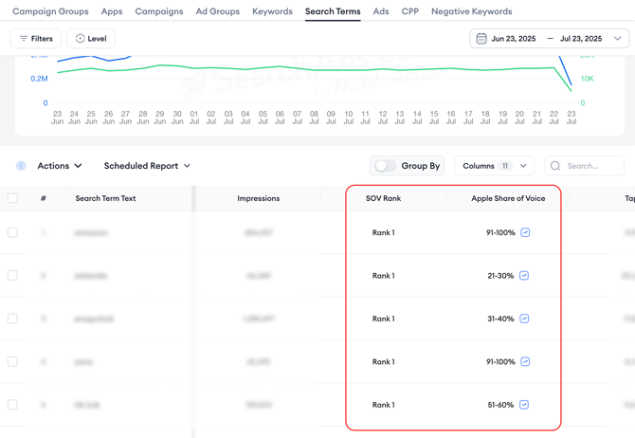The image size is (635, 438).
Task: Click the chart icon beside 31-40% share
Action: [x=525, y=319]
